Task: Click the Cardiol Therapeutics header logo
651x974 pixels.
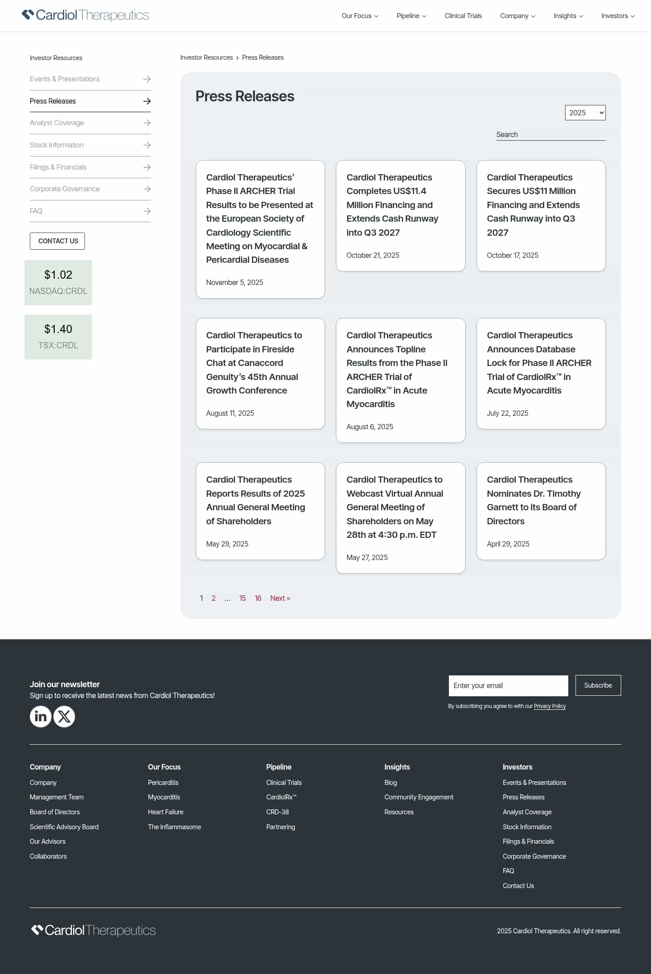Action: pyautogui.click(x=85, y=15)
